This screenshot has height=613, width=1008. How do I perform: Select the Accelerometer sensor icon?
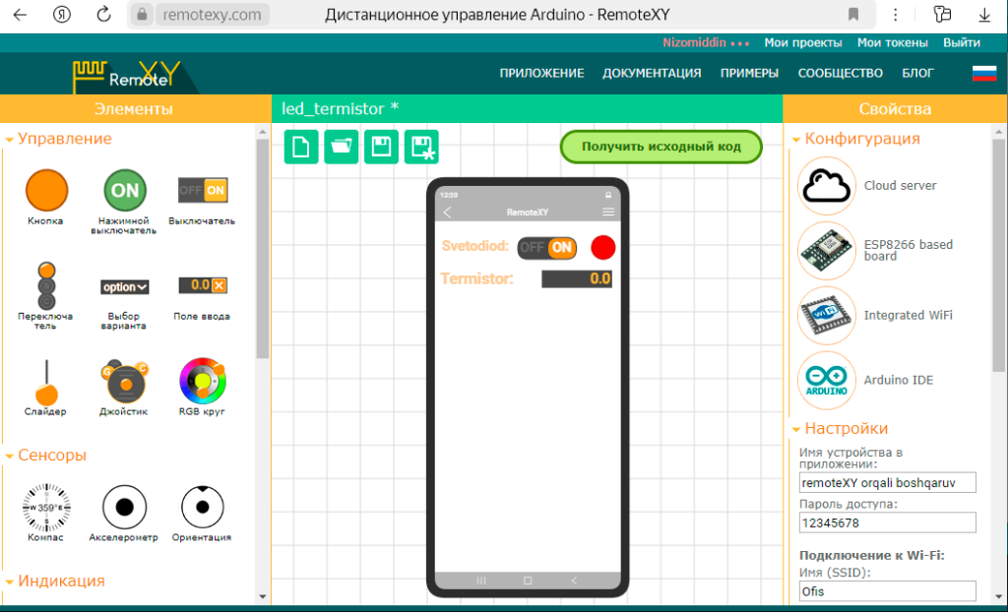click(x=124, y=508)
